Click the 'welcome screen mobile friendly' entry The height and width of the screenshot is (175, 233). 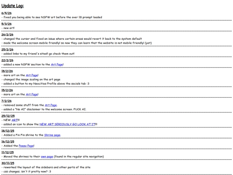click(x=76, y=43)
